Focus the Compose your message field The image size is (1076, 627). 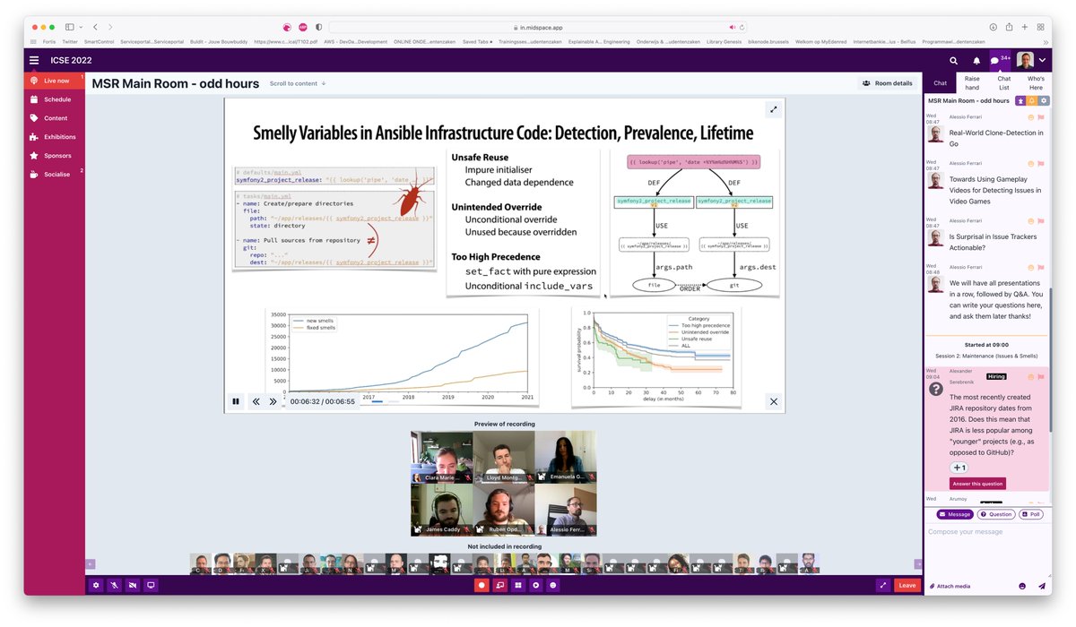pos(987,550)
